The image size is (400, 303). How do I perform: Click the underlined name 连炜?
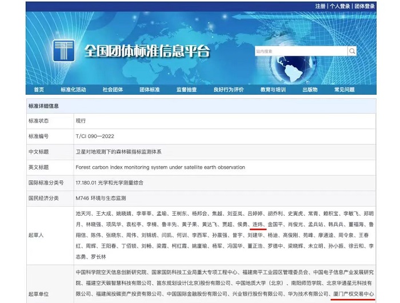(x=258, y=224)
